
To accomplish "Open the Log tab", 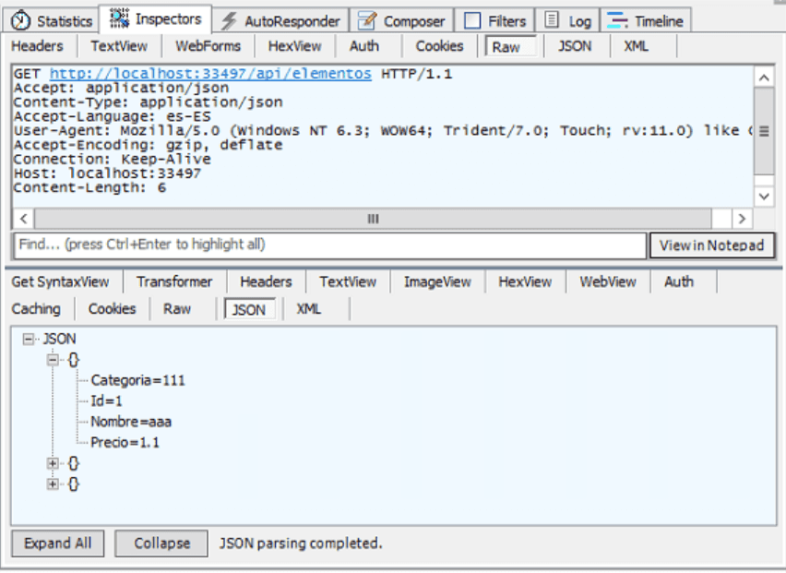I will 567,21.
